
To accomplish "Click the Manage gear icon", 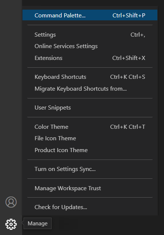I will click(x=11, y=224).
